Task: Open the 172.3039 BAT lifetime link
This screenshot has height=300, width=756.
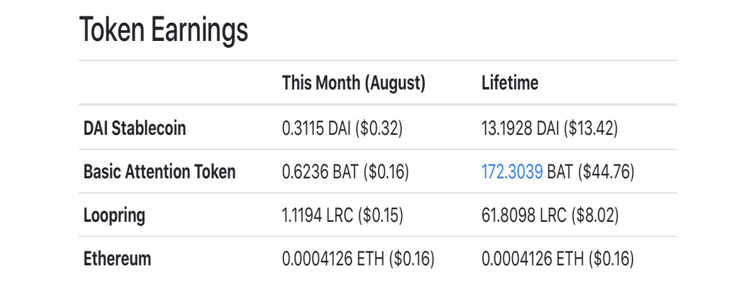Action: (x=512, y=171)
